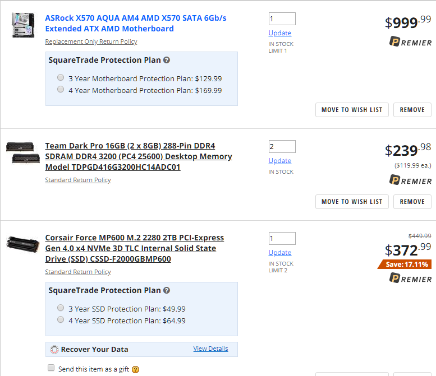Click the SquareTrade help icon for motherboard
Image resolution: width=436 pixels, height=376 pixels.
pos(167,60)
